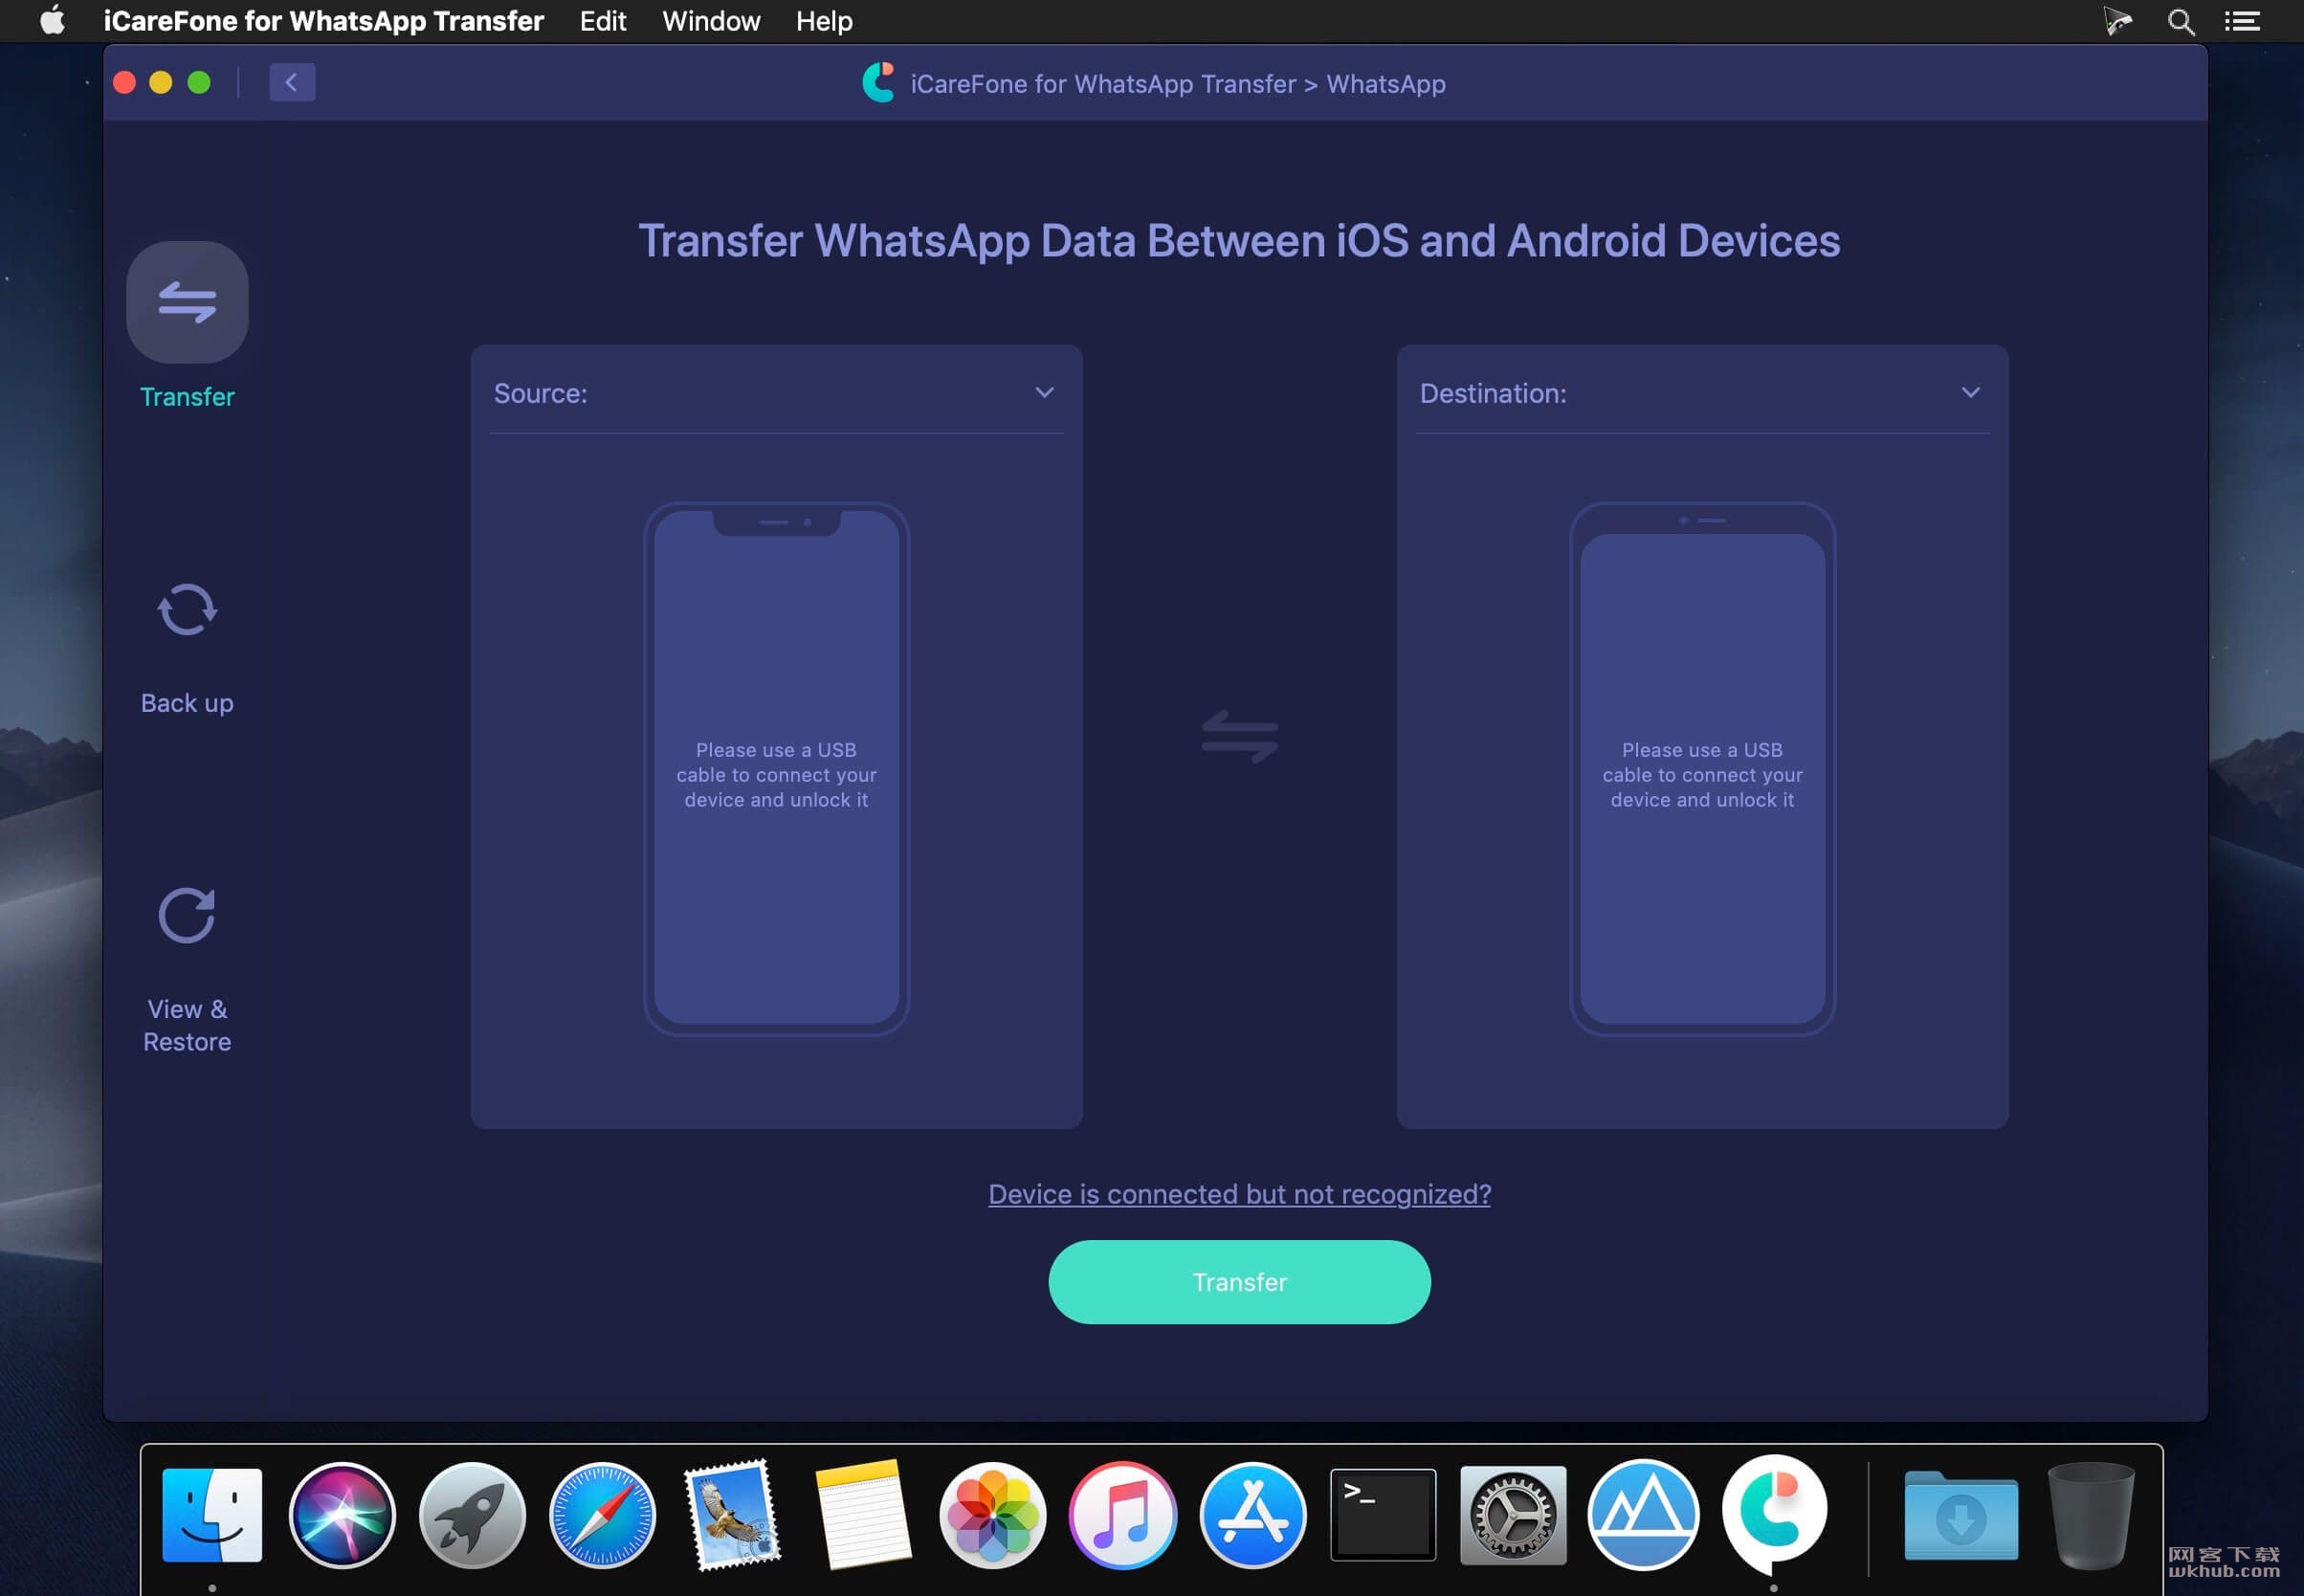Open Spotlight search in menu bar
Image resolution: width=2304 pixels, height=1596 pixels.
[2181, 21]
